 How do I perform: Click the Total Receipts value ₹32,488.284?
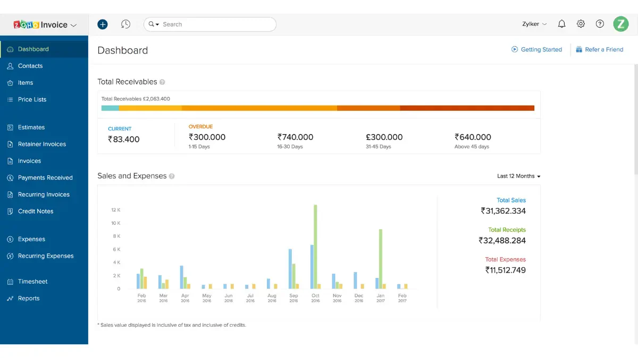coord(502,241)
